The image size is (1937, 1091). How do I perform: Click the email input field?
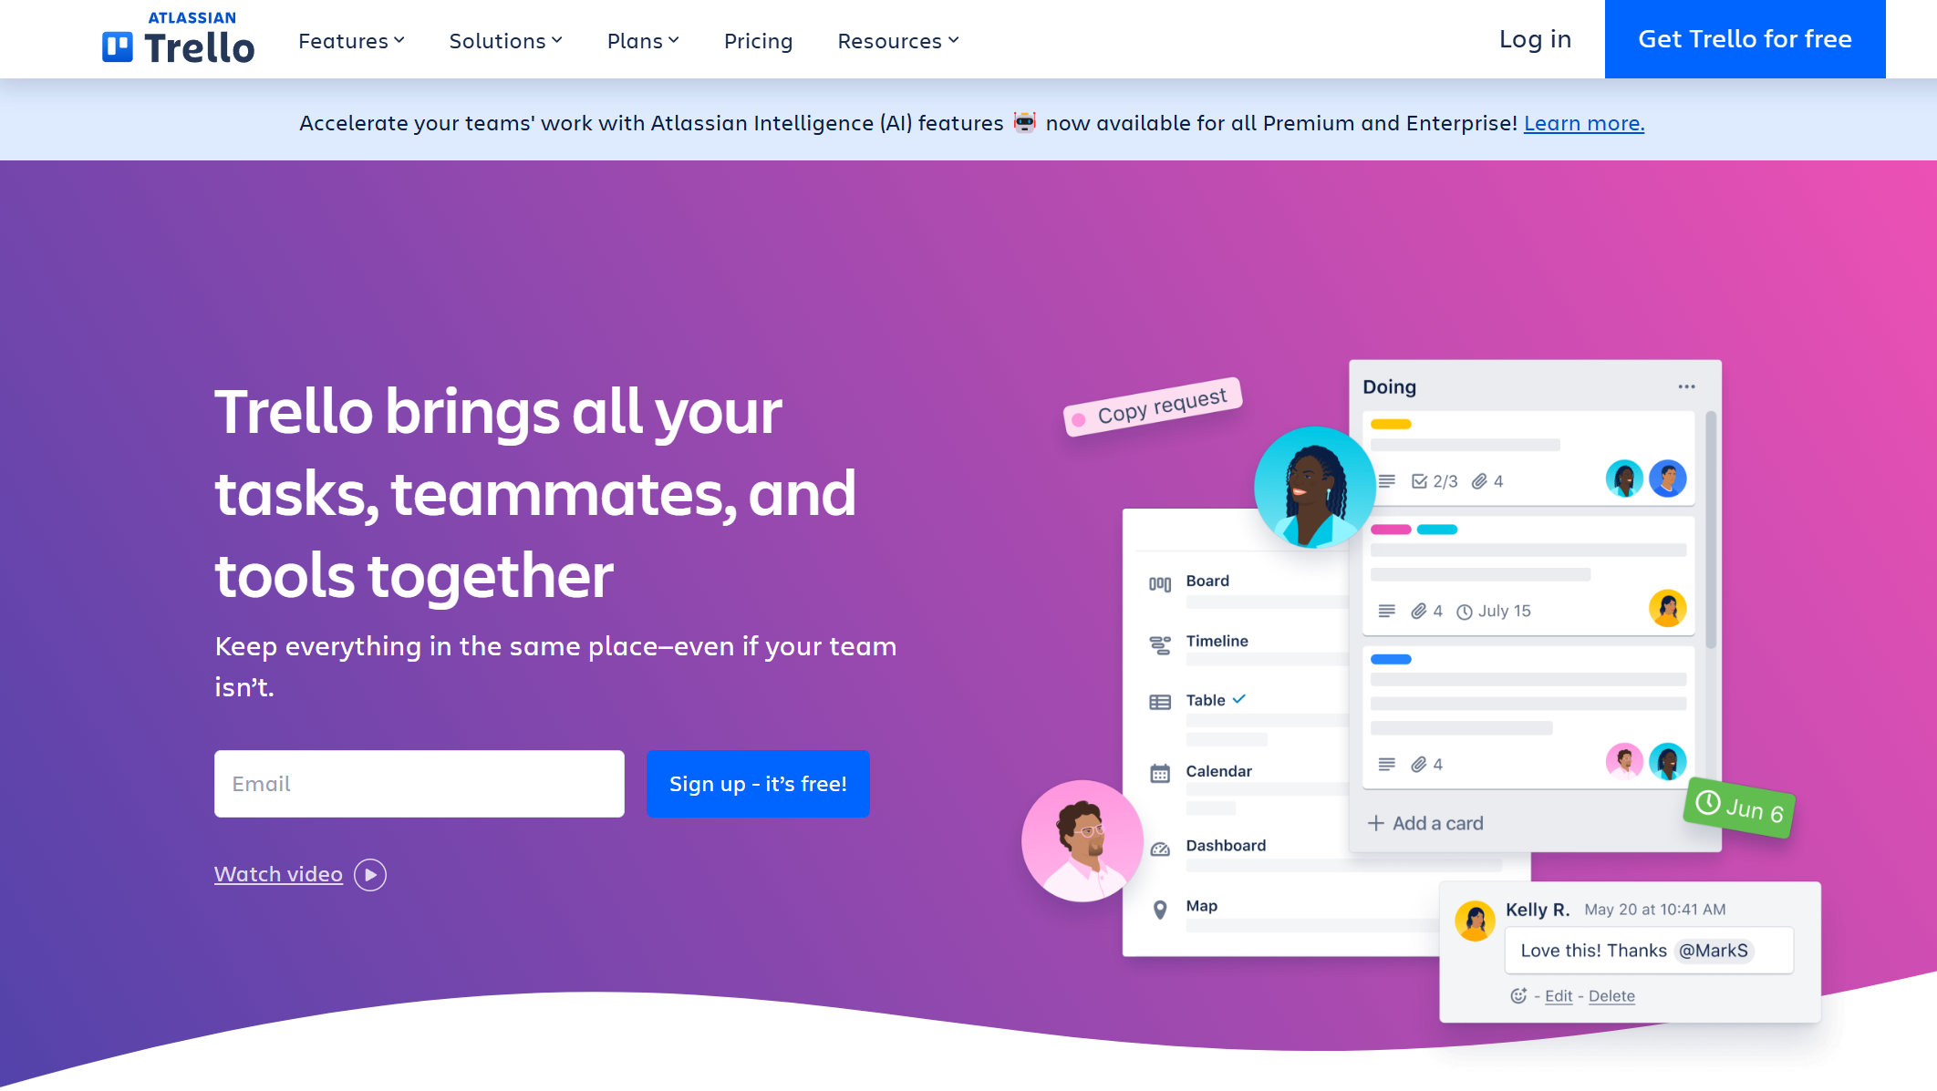418,783
